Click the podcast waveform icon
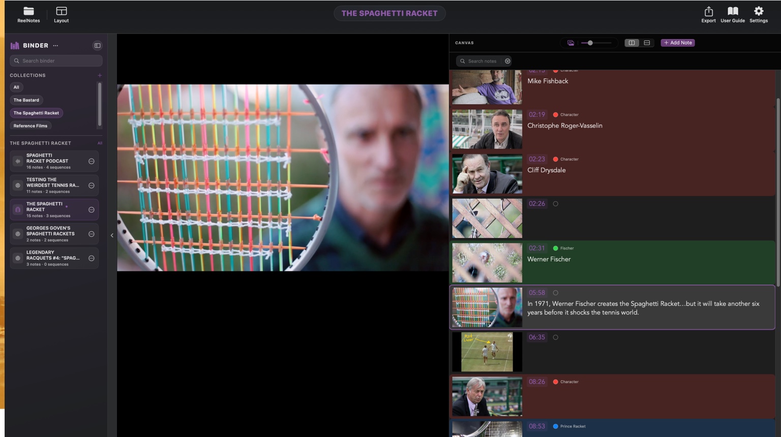 point(18,161)
